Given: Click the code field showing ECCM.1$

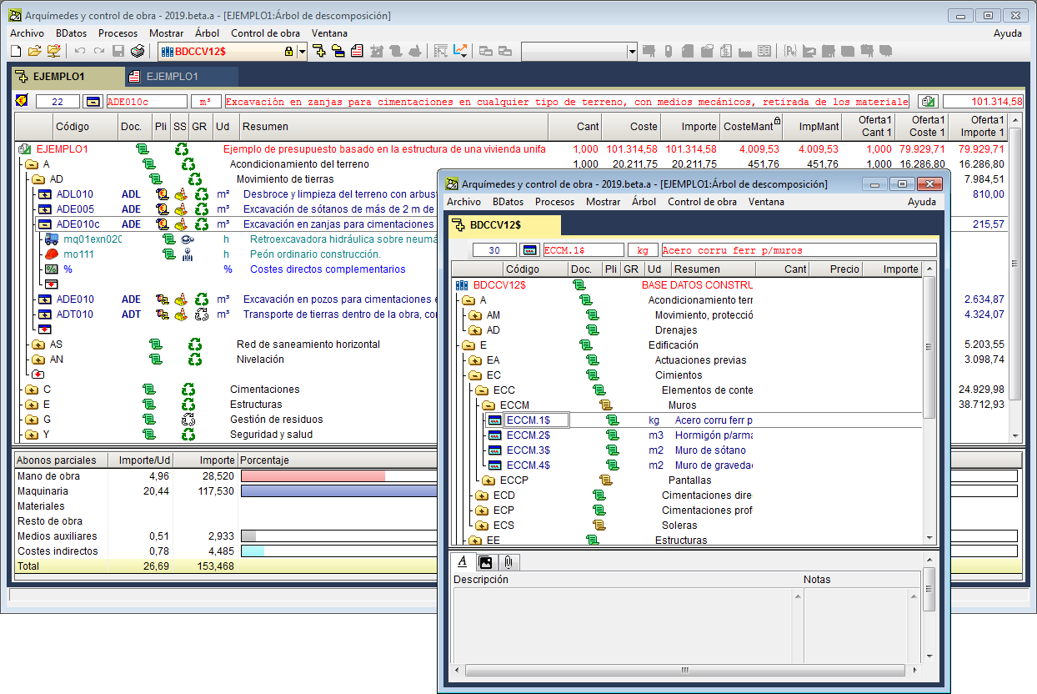Looking at the screenshot, I should pyautogui.click(x=583, y=249).
